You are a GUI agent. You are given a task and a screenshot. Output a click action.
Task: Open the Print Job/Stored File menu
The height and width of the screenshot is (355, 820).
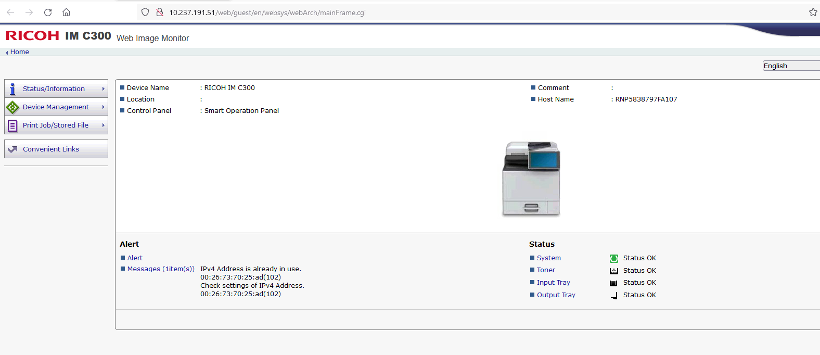point(56,125)
